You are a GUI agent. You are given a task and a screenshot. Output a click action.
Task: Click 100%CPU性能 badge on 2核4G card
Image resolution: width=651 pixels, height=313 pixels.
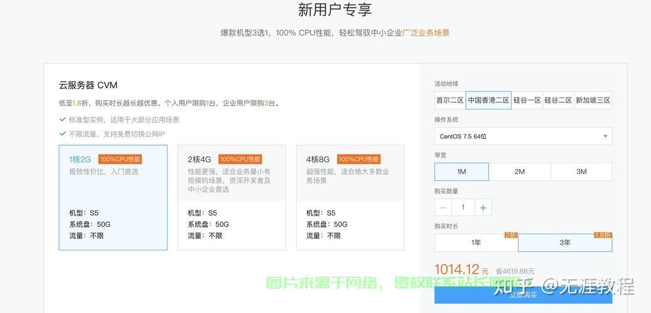pos(240,159)
